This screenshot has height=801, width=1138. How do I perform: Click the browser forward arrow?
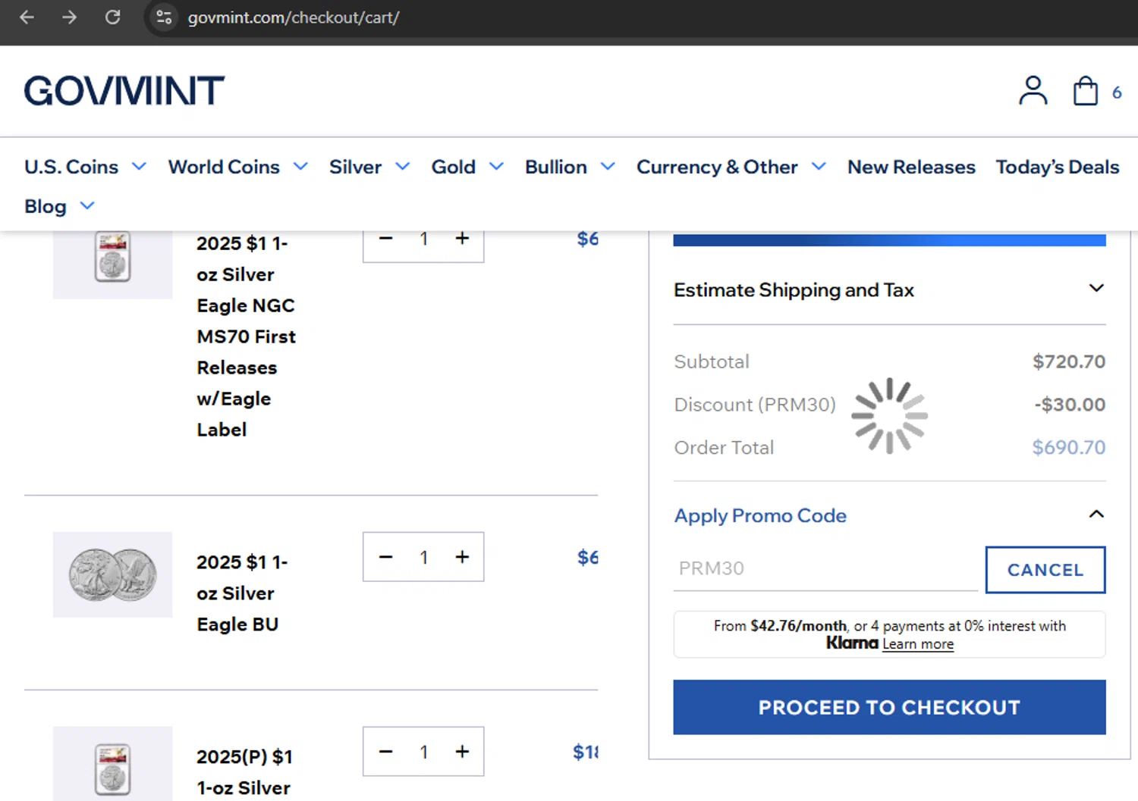point(70,17)
